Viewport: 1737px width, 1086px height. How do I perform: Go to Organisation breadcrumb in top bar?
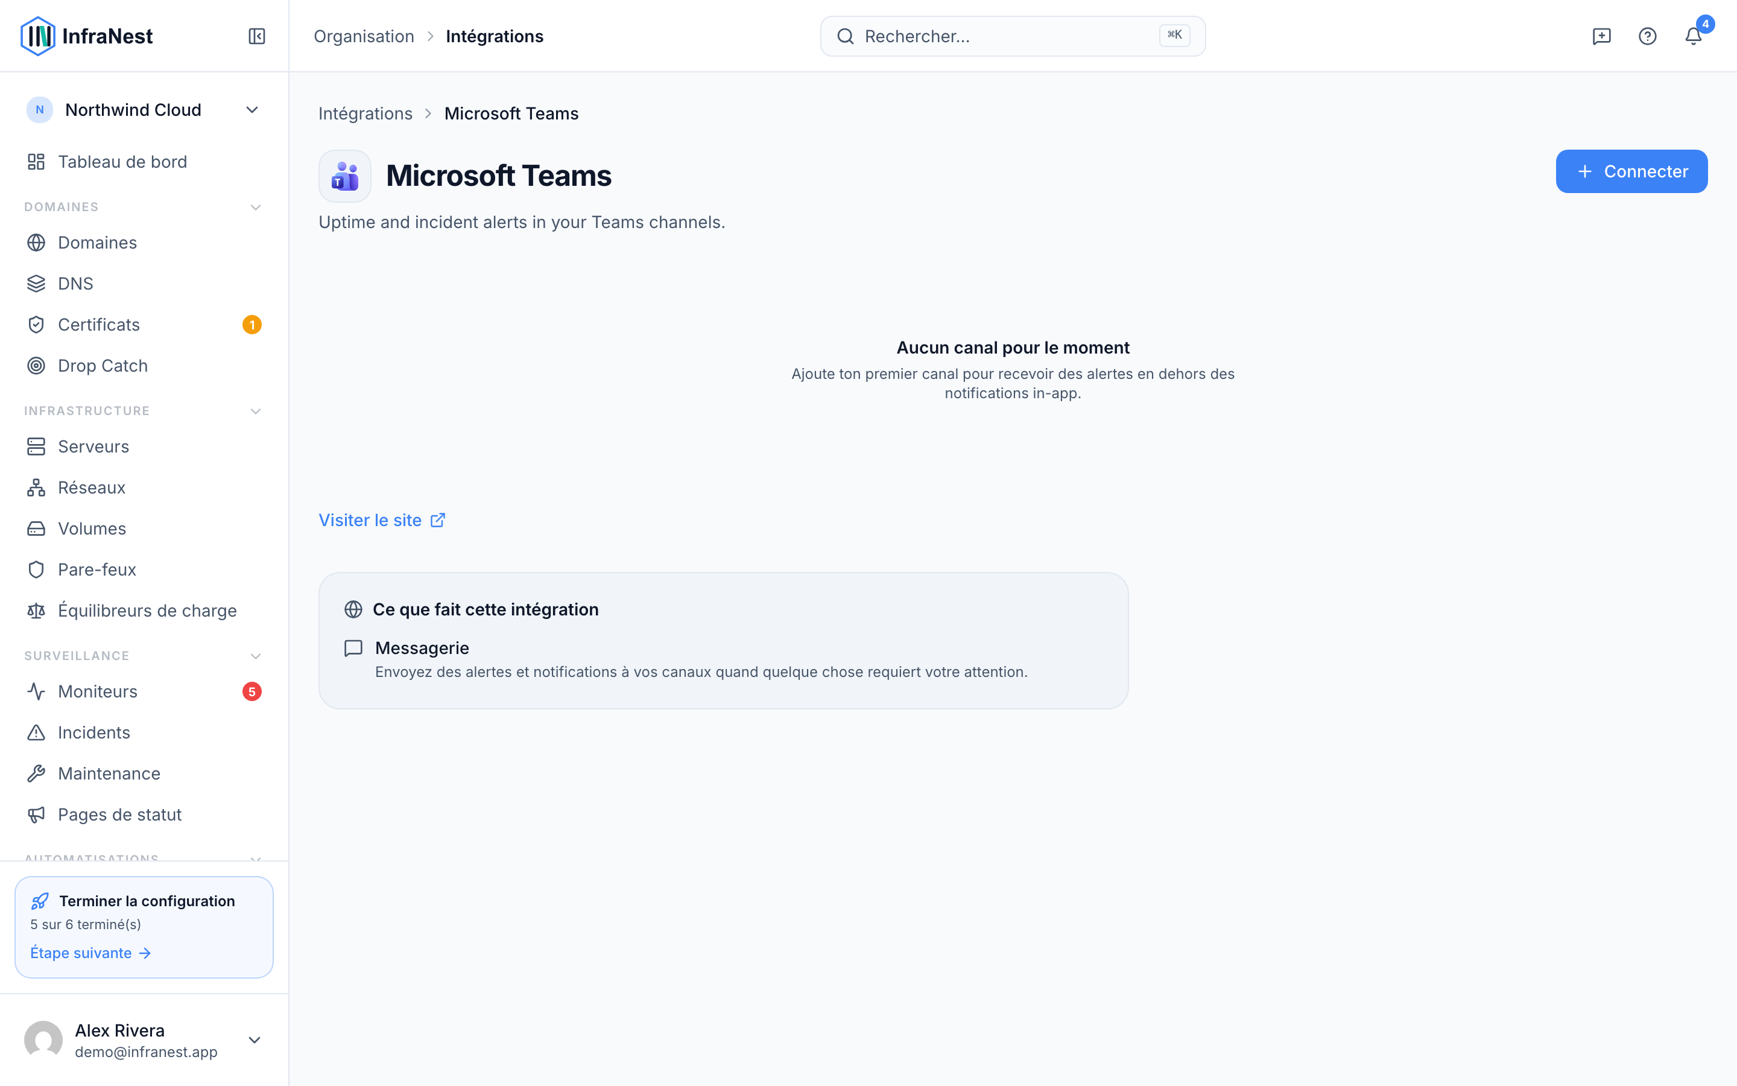point(364,36)
